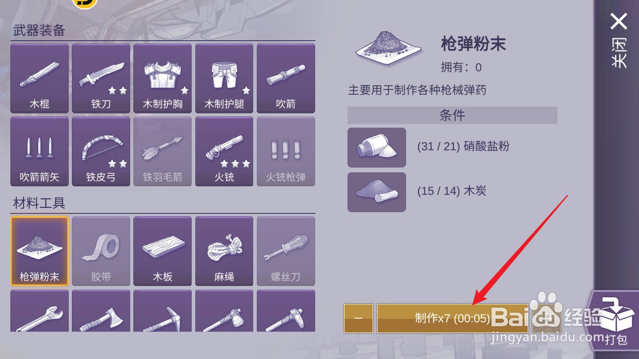Viewport: 639px width, 359px height.
Task: Pick the 吹箭箭矢 darts item
Action: [x=40, y=152]
